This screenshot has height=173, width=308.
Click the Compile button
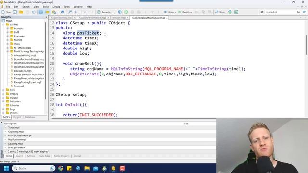pyautogui.click(x=104, y=12)
